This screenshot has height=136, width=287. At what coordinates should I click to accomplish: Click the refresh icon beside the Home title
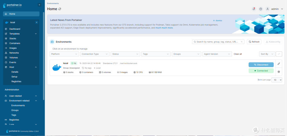coord(60,9)
